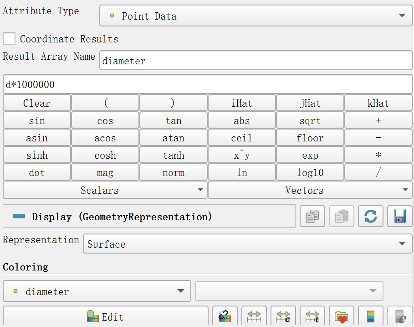Viewport: 414px width, 327px height.
Task: Open the Edit color map button
Action: coord(105,316)
